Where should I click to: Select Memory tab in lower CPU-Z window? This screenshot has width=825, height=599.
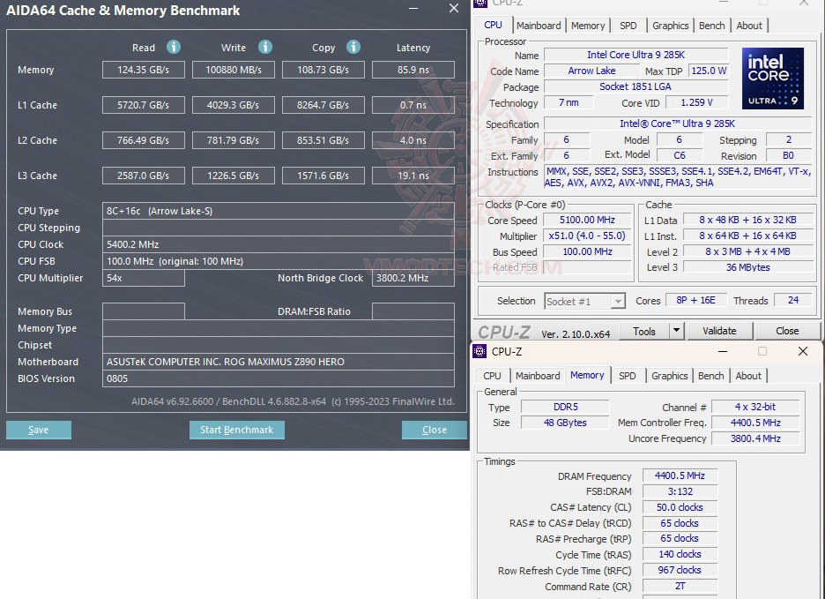[x=587, y=375]
